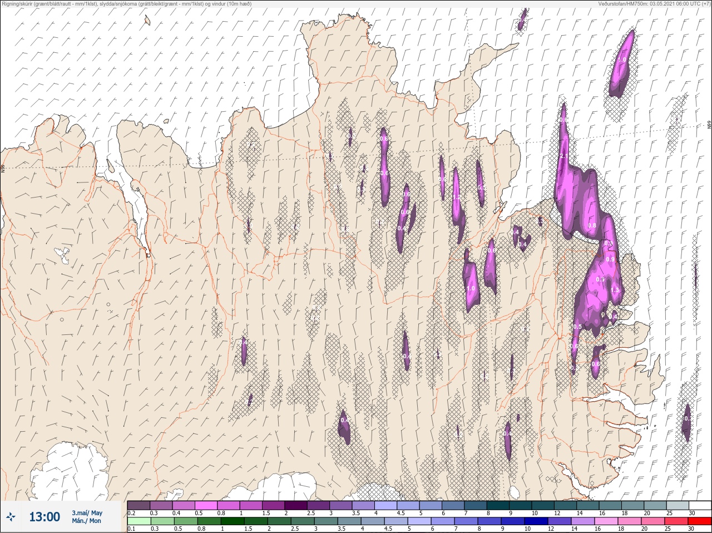Click the small island off the north coast
The height and width of the screenshot is (533, 712).
147,21
